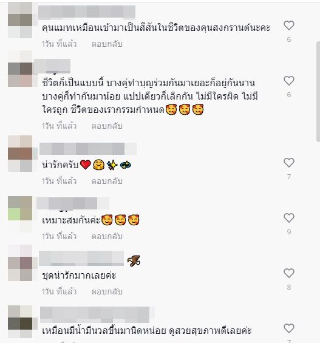Reply to the เหมาะสมกันค่ะ comment

coord(107,237)
